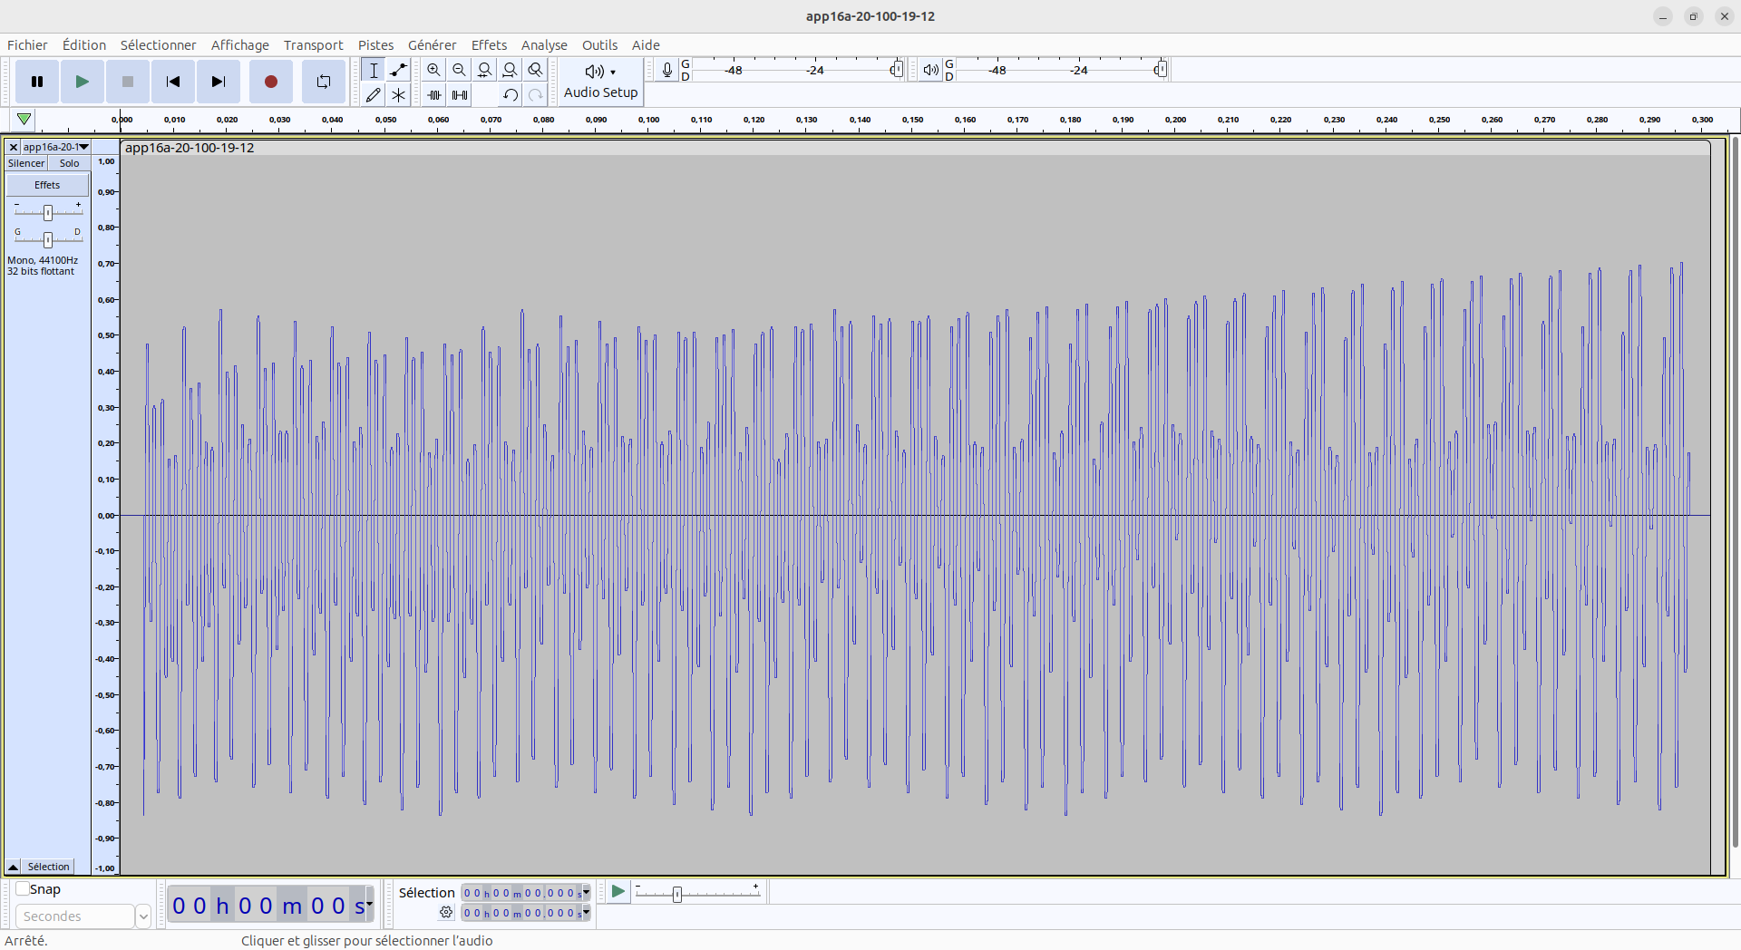Select the Envelope tool
The height and width of the screenshot is (950, 1741).
coord(398,70)
